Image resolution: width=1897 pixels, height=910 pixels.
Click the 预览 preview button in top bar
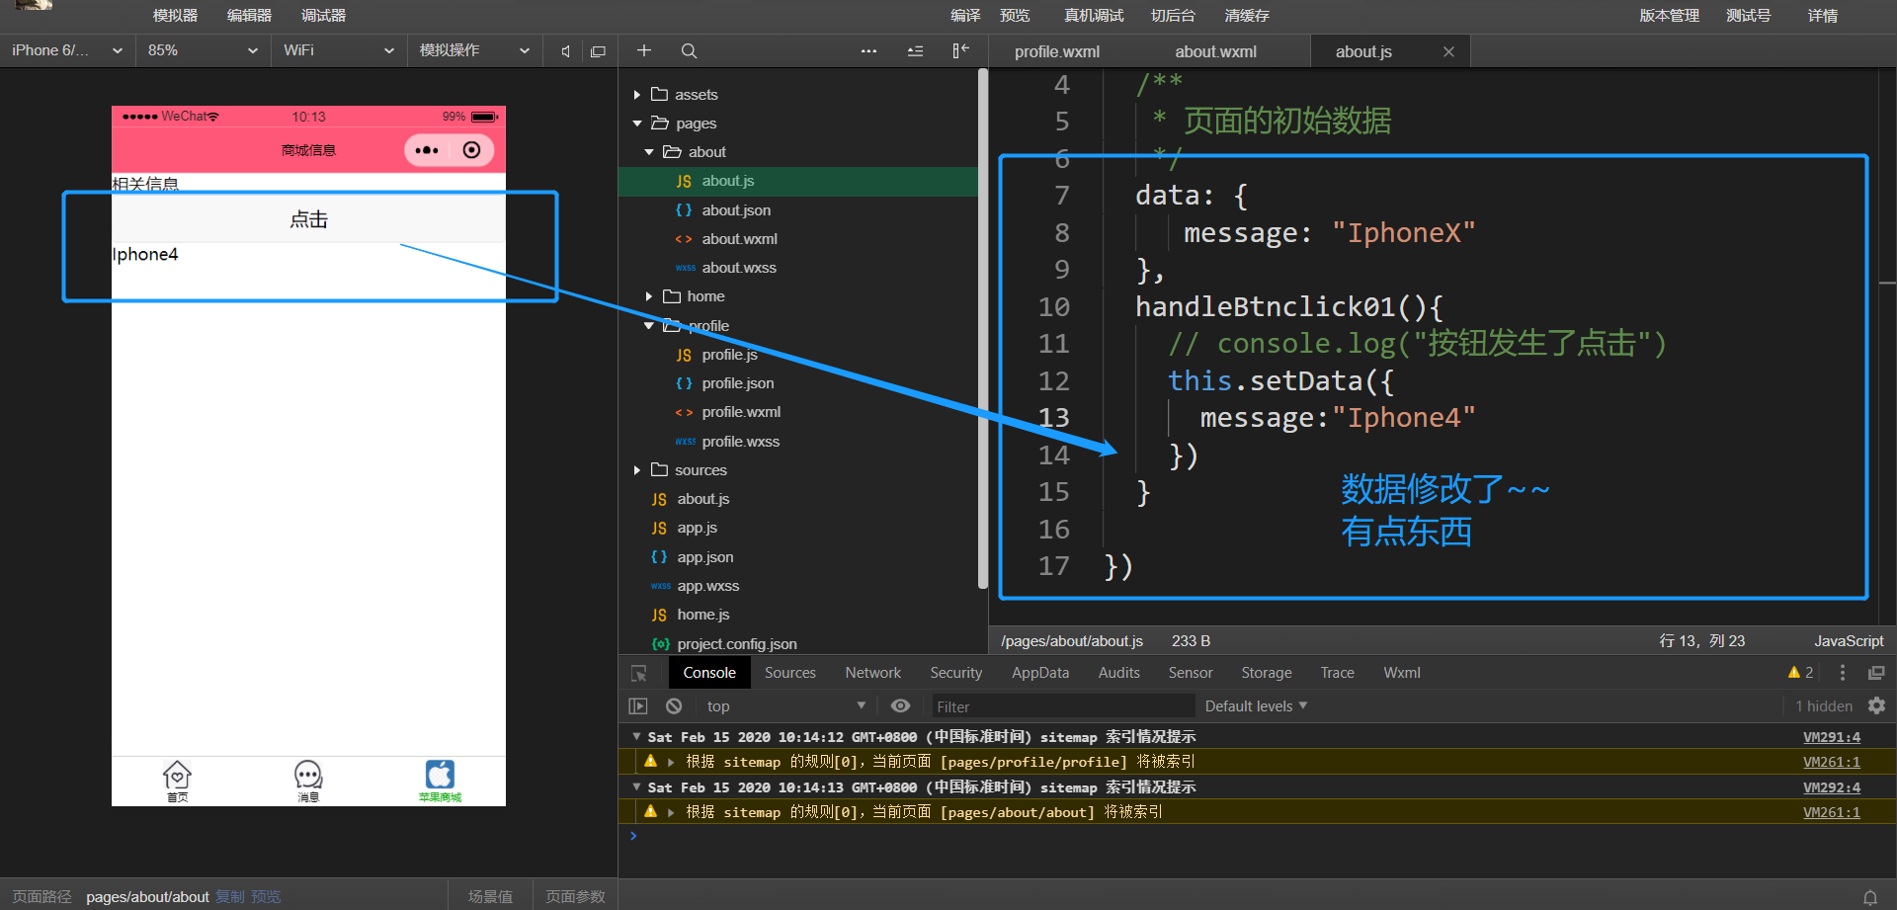pos(1015,16)
